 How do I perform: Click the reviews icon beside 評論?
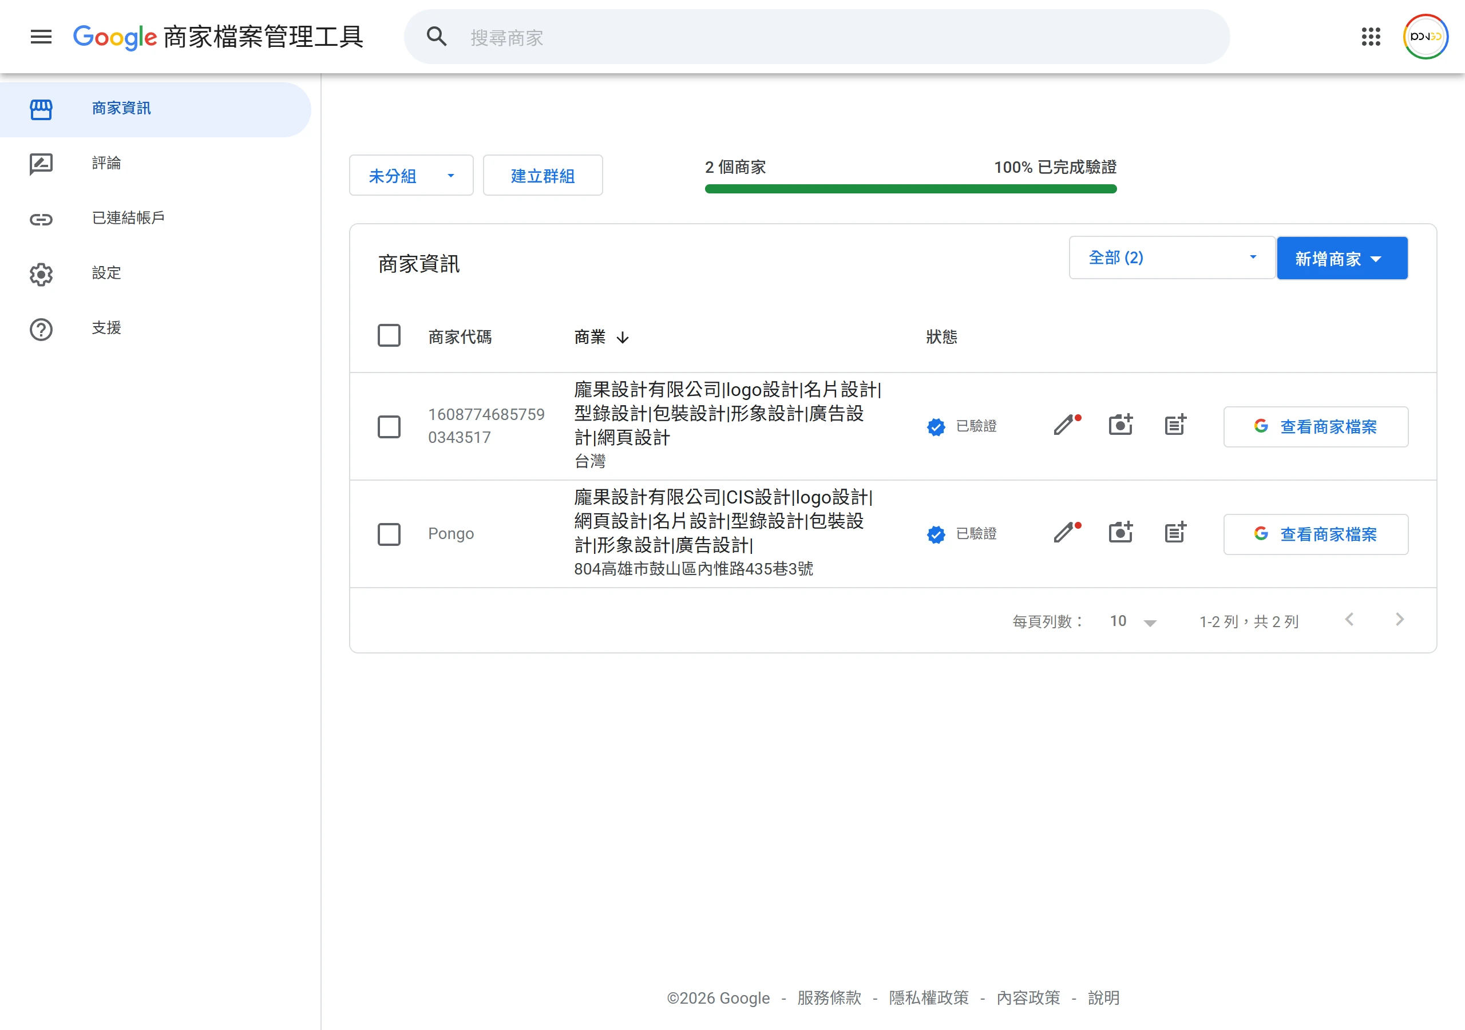pos(41,164)
